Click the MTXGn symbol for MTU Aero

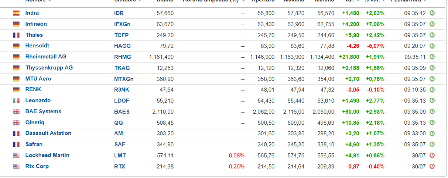(124, 79)
